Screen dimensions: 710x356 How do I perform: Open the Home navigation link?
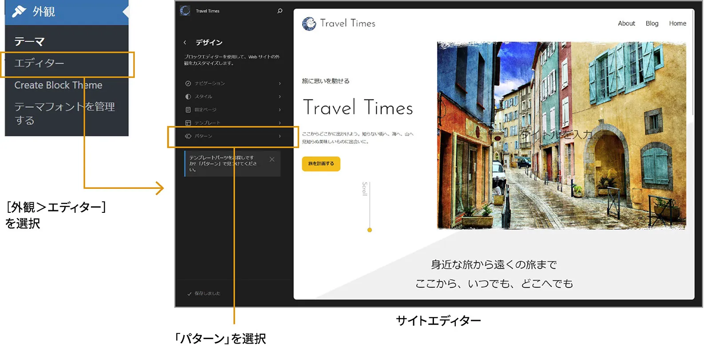(678, 23)
